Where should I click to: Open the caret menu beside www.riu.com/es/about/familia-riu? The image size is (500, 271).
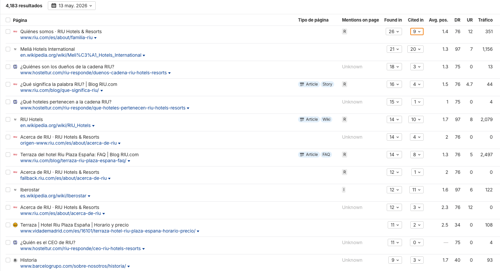95,38
